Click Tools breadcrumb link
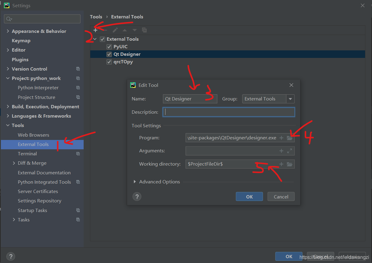The width and height of the screenshot is (372, 263). (x=96, y=17)
